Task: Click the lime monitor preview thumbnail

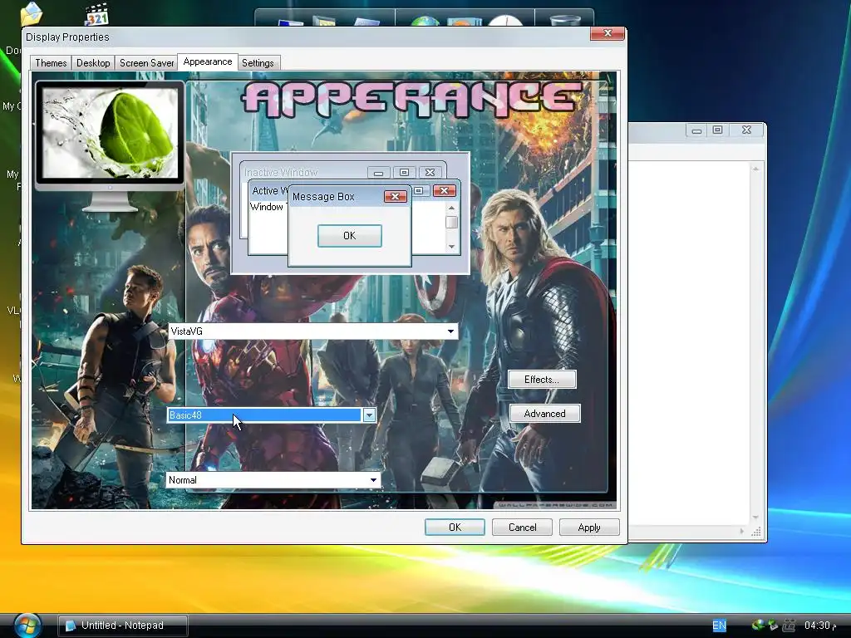Action: (111, 134)
